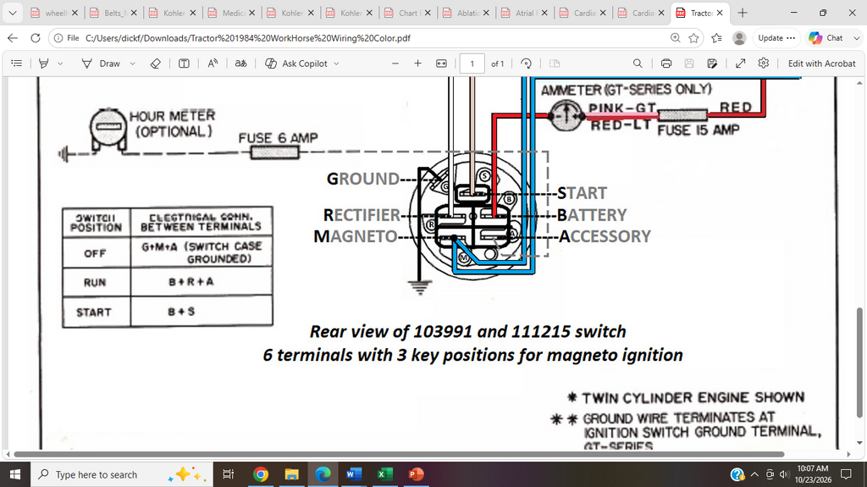The image size is (867, 487).
Task: Expand the dropdown arrow beside Chat
Action: [x=857, y=38]
